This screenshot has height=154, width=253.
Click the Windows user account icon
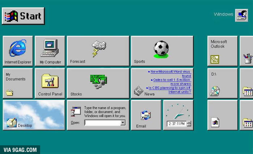point(241,15)
